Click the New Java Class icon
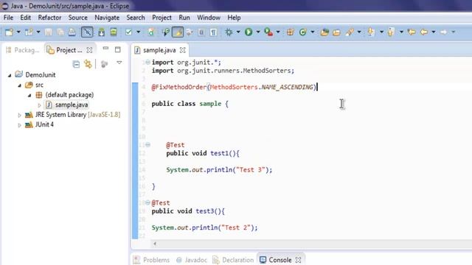The image size is (472, 265). 303,32
